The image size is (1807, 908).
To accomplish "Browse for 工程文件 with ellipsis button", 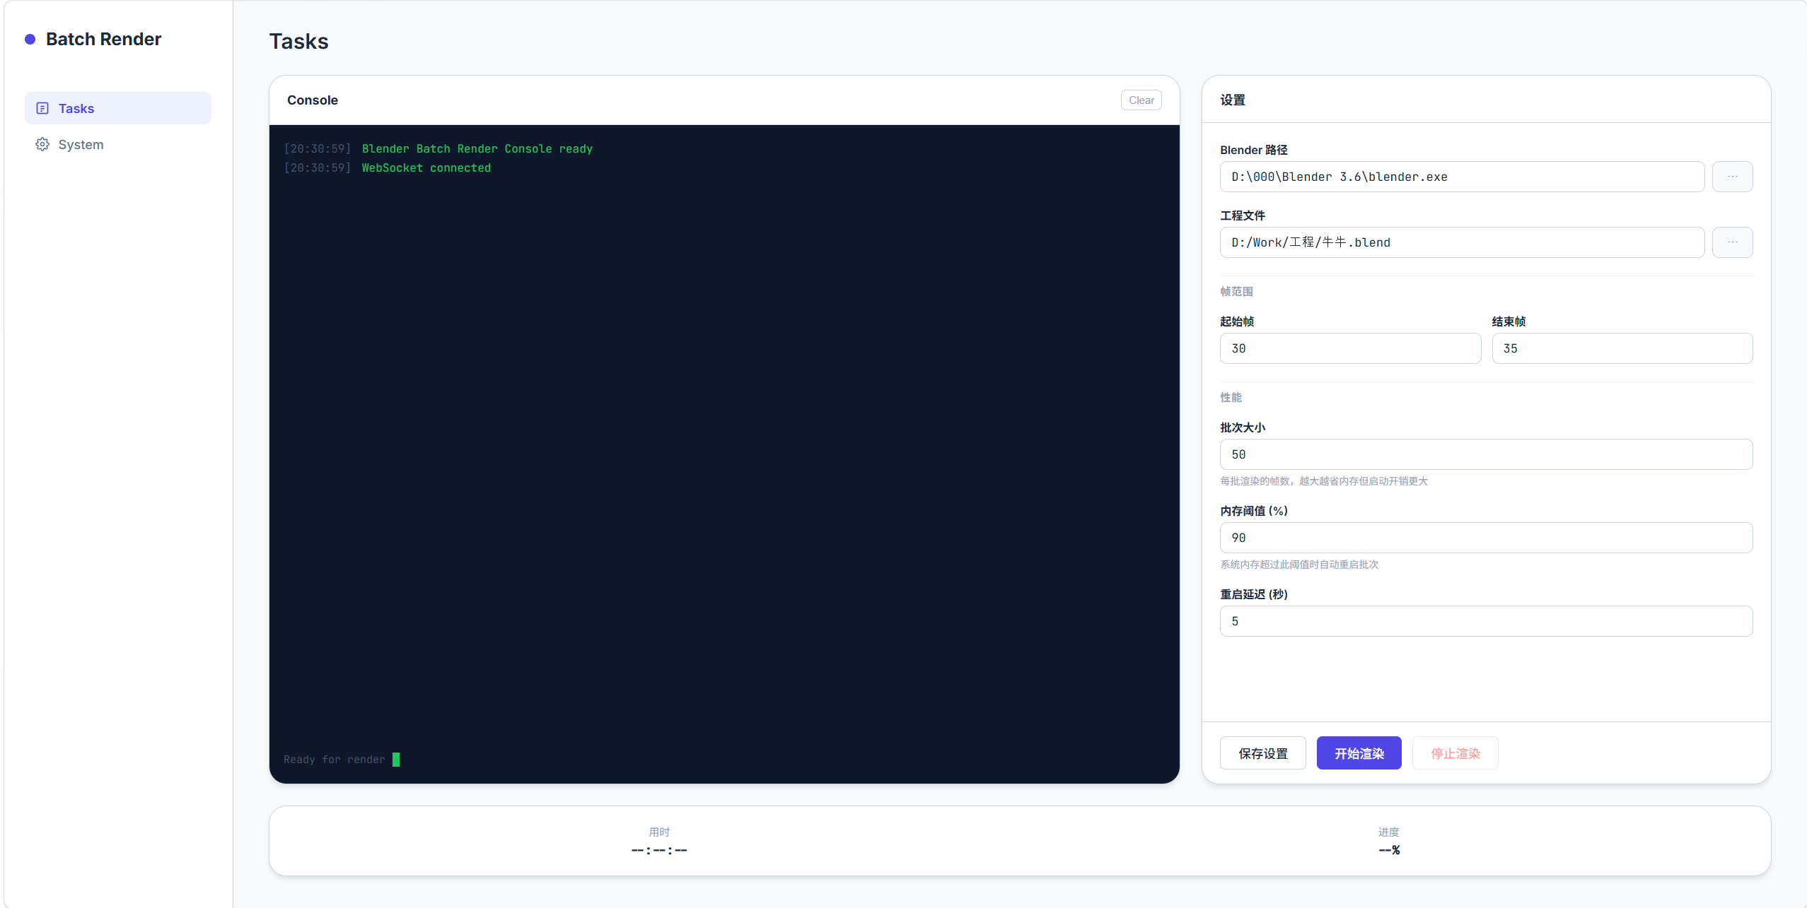I will [x=1732, y=242].
